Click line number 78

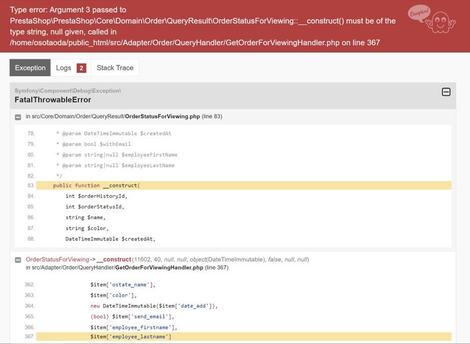point(31,133)
